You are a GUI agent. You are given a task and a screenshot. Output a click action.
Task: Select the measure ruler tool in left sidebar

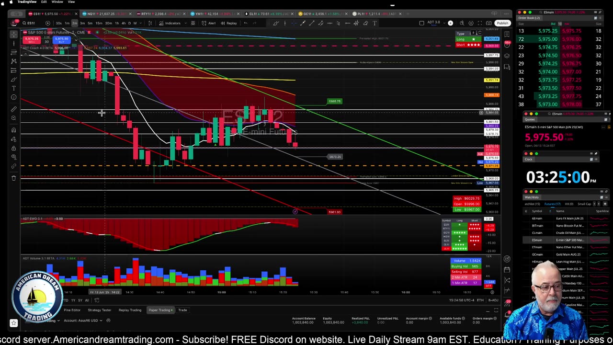click(13, 109)
